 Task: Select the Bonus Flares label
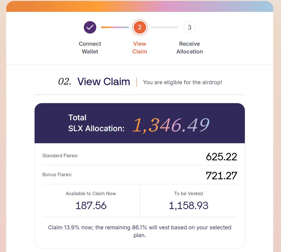pos(57,175)
